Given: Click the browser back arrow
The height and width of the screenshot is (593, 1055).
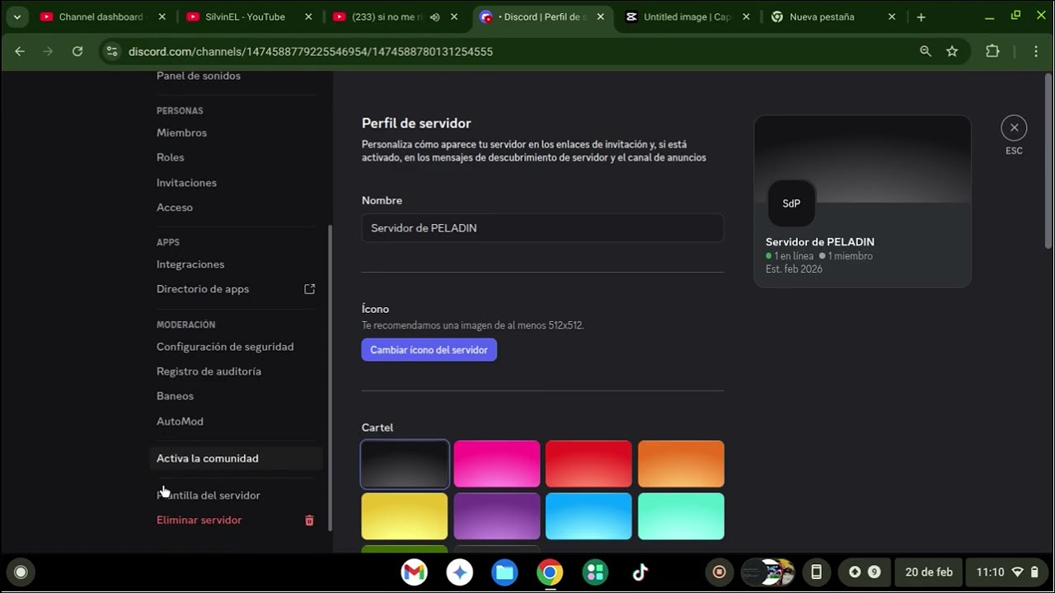Looking at the screenshot, I should click(x=20, y=51).
